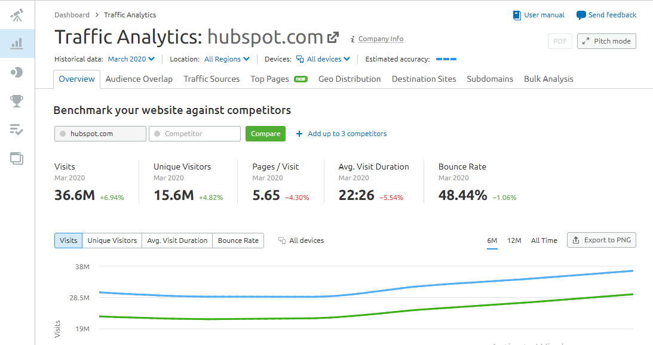This screenshot has height=345, width=653.
Task: Click the Visits 36.6M value
Action: pos(75,195)
